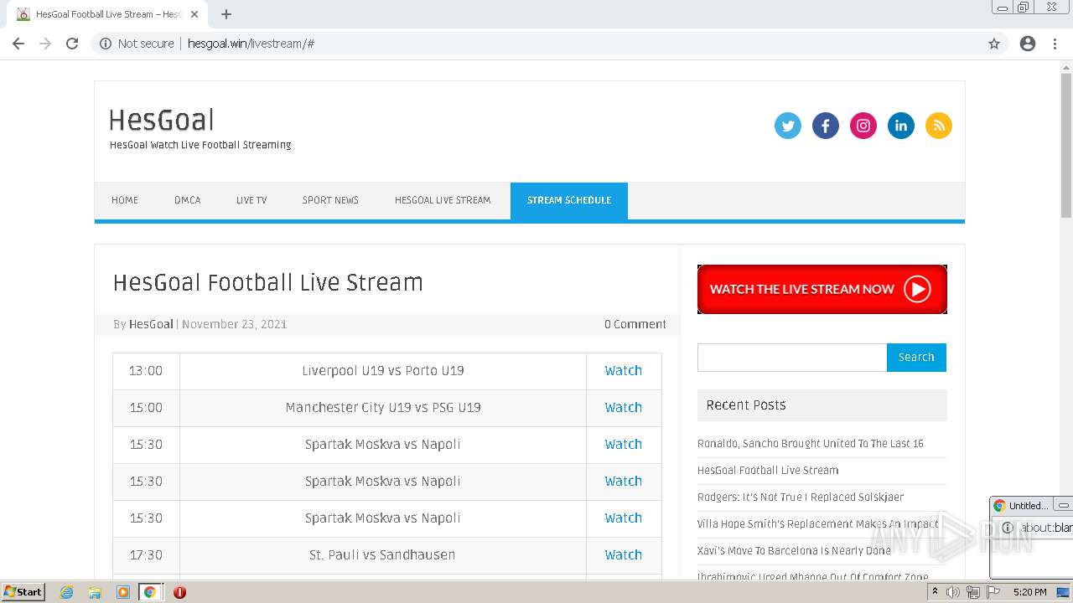Open the Facebook social icon

[825, 126]
